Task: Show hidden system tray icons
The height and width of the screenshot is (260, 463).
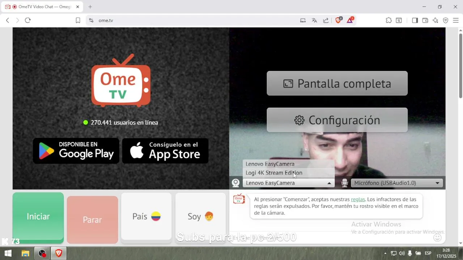Action: click(x=385, y=253)
